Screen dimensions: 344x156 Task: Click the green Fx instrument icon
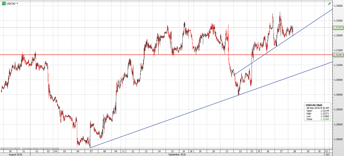pos(4,3)
